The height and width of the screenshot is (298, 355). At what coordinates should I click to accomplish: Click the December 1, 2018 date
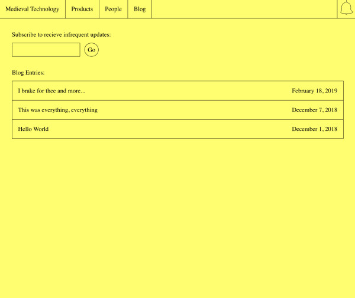[x=314, y=129]
